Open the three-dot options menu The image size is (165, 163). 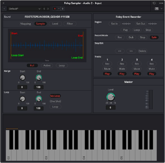(x=161, y=3)
